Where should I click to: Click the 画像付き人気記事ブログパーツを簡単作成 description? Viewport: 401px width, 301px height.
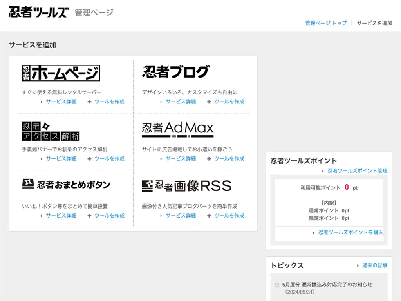point(190,206)
